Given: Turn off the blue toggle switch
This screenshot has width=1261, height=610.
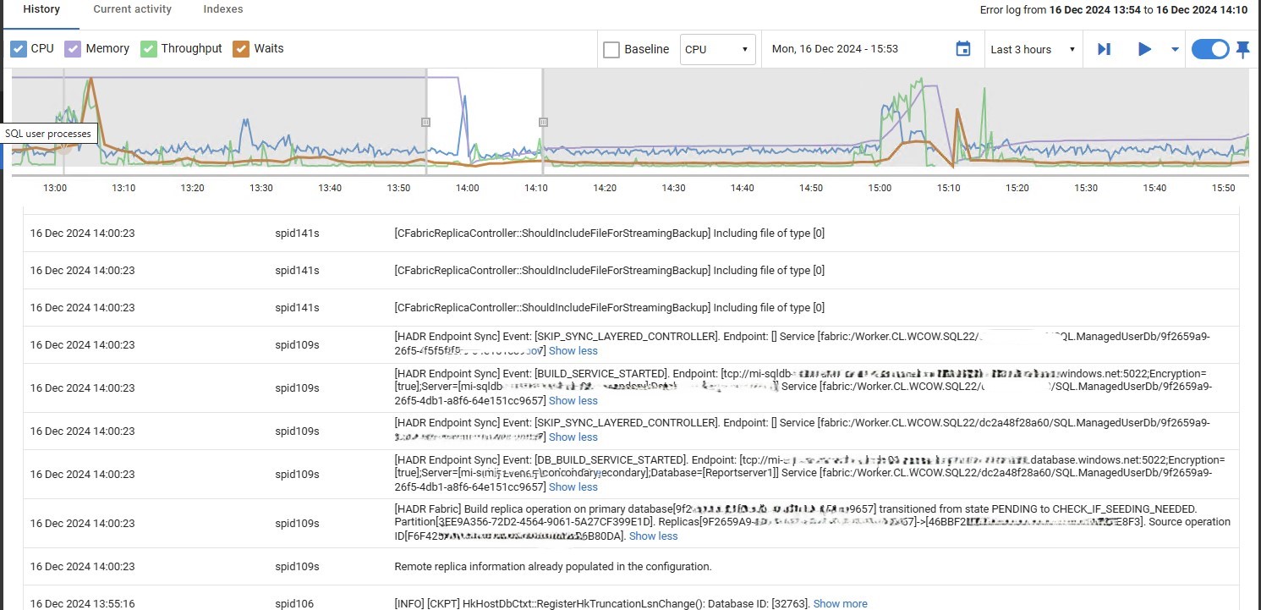Looking at the screenshot, I should (x=1209, y=49).
